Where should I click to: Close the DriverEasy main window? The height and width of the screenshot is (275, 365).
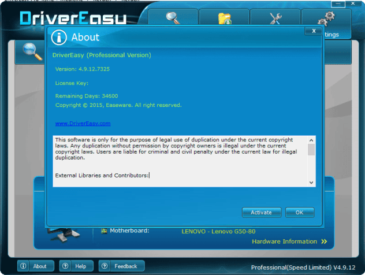pyautogui.click(x=353, y=3)
